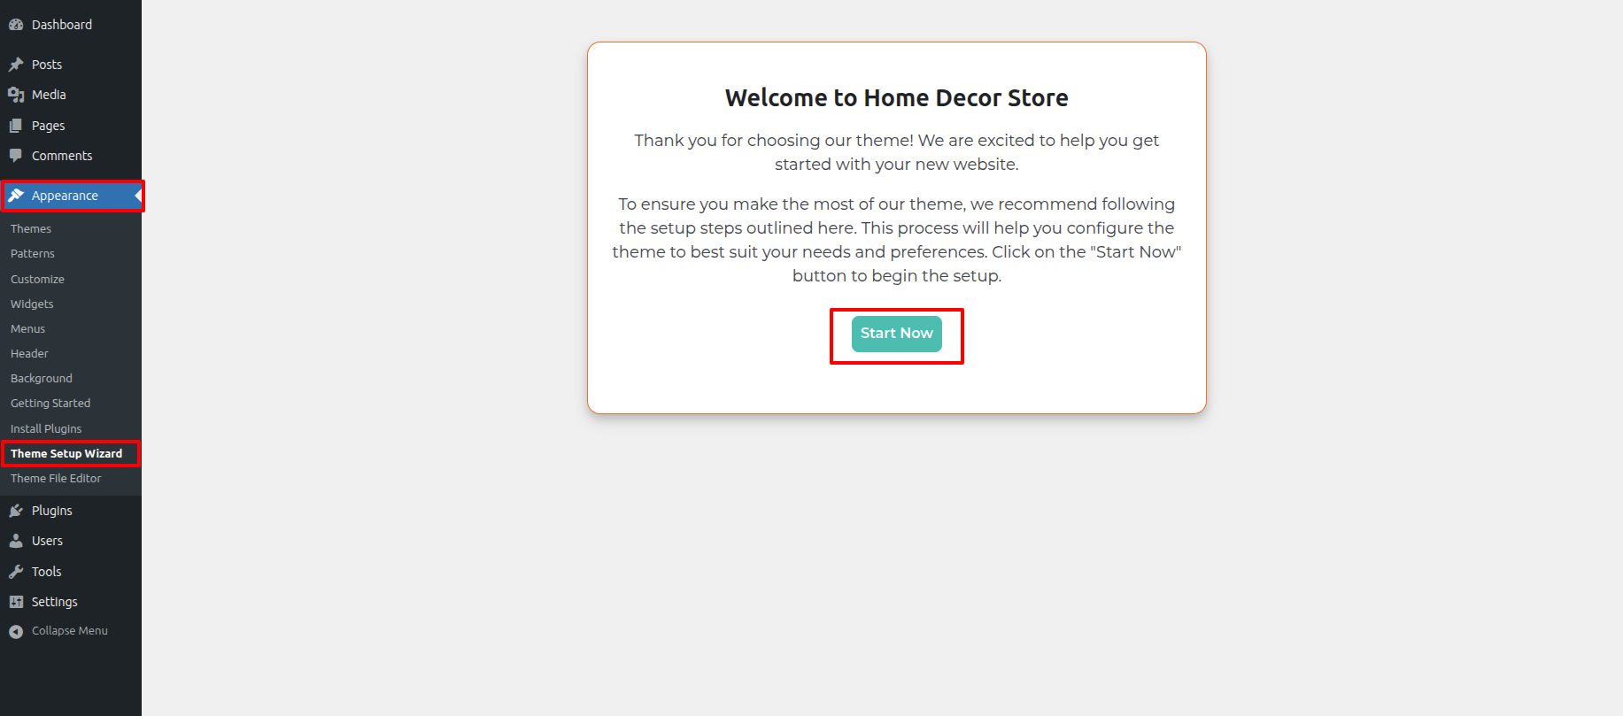1623x716 pixels.
Task: Click the Users person icon
Action: (16, 541)
